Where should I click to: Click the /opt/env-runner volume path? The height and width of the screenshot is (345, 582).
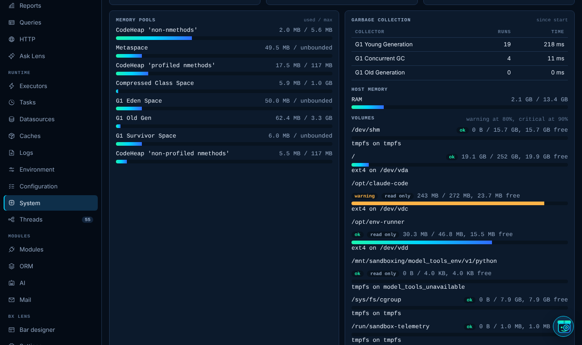point(378,222)
